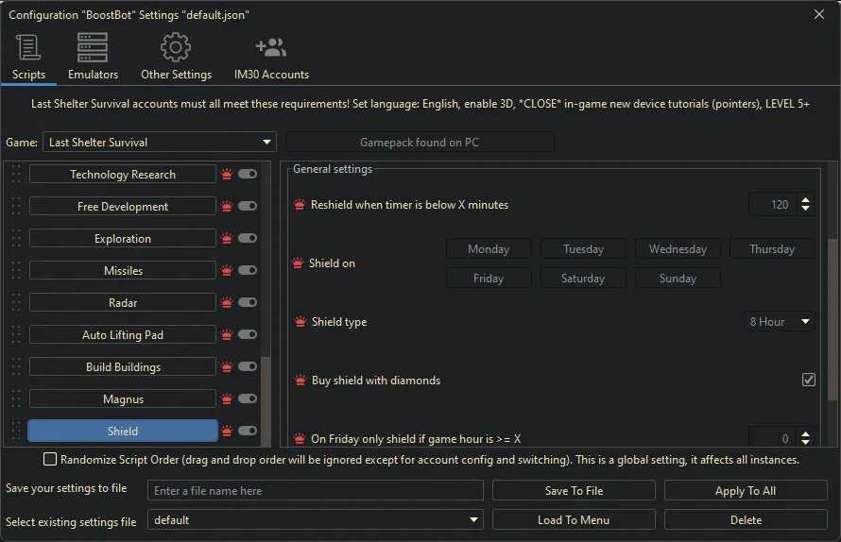
Task: Click crown icon next to Missiles
Action: 227,271
